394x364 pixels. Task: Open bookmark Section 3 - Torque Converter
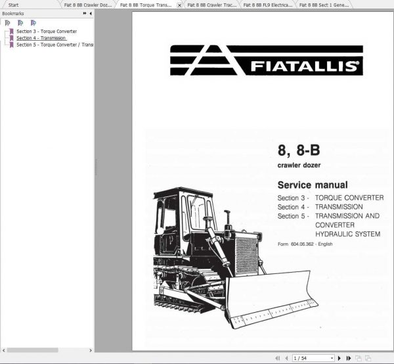(47, 32)
